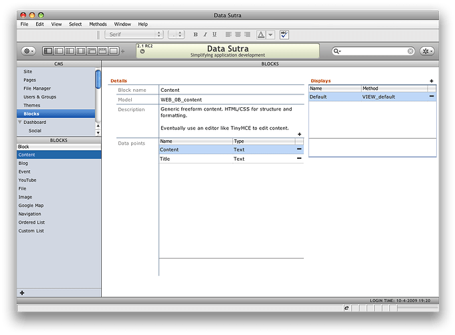455x335 pixels.
Task: Align text to the left
Action: pyautogui.click(x=229, y=35)
